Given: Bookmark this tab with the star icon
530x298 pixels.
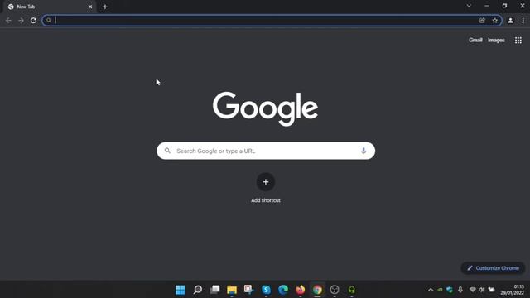Looking at the screenshot, I should [495, 21].
